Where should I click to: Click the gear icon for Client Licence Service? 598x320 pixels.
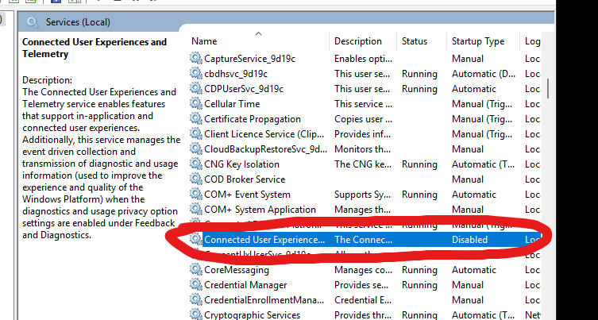coord(195,134)
